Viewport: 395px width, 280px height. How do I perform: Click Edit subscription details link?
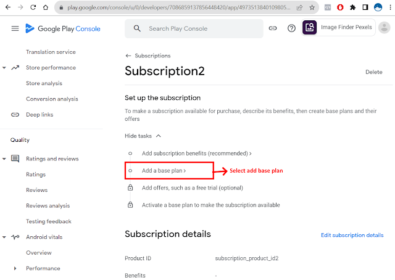pyautogui.click(x=352, y=235)
